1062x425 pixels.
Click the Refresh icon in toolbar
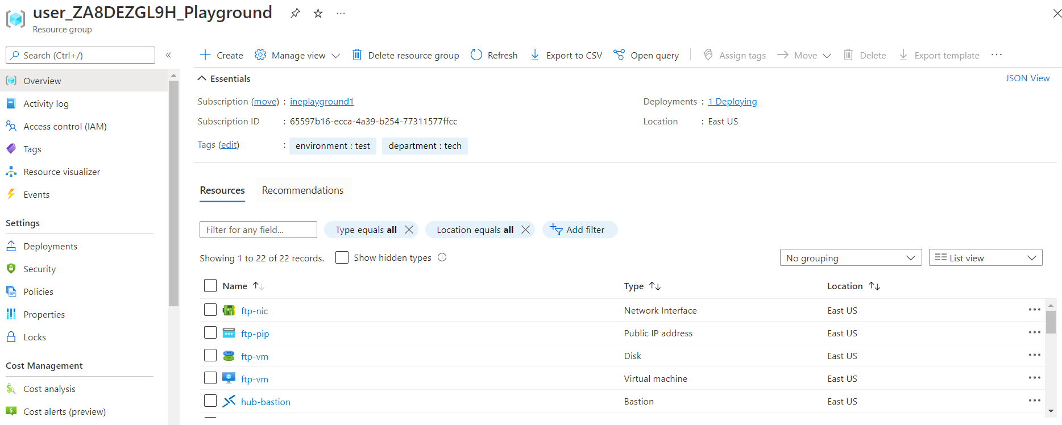476,55
